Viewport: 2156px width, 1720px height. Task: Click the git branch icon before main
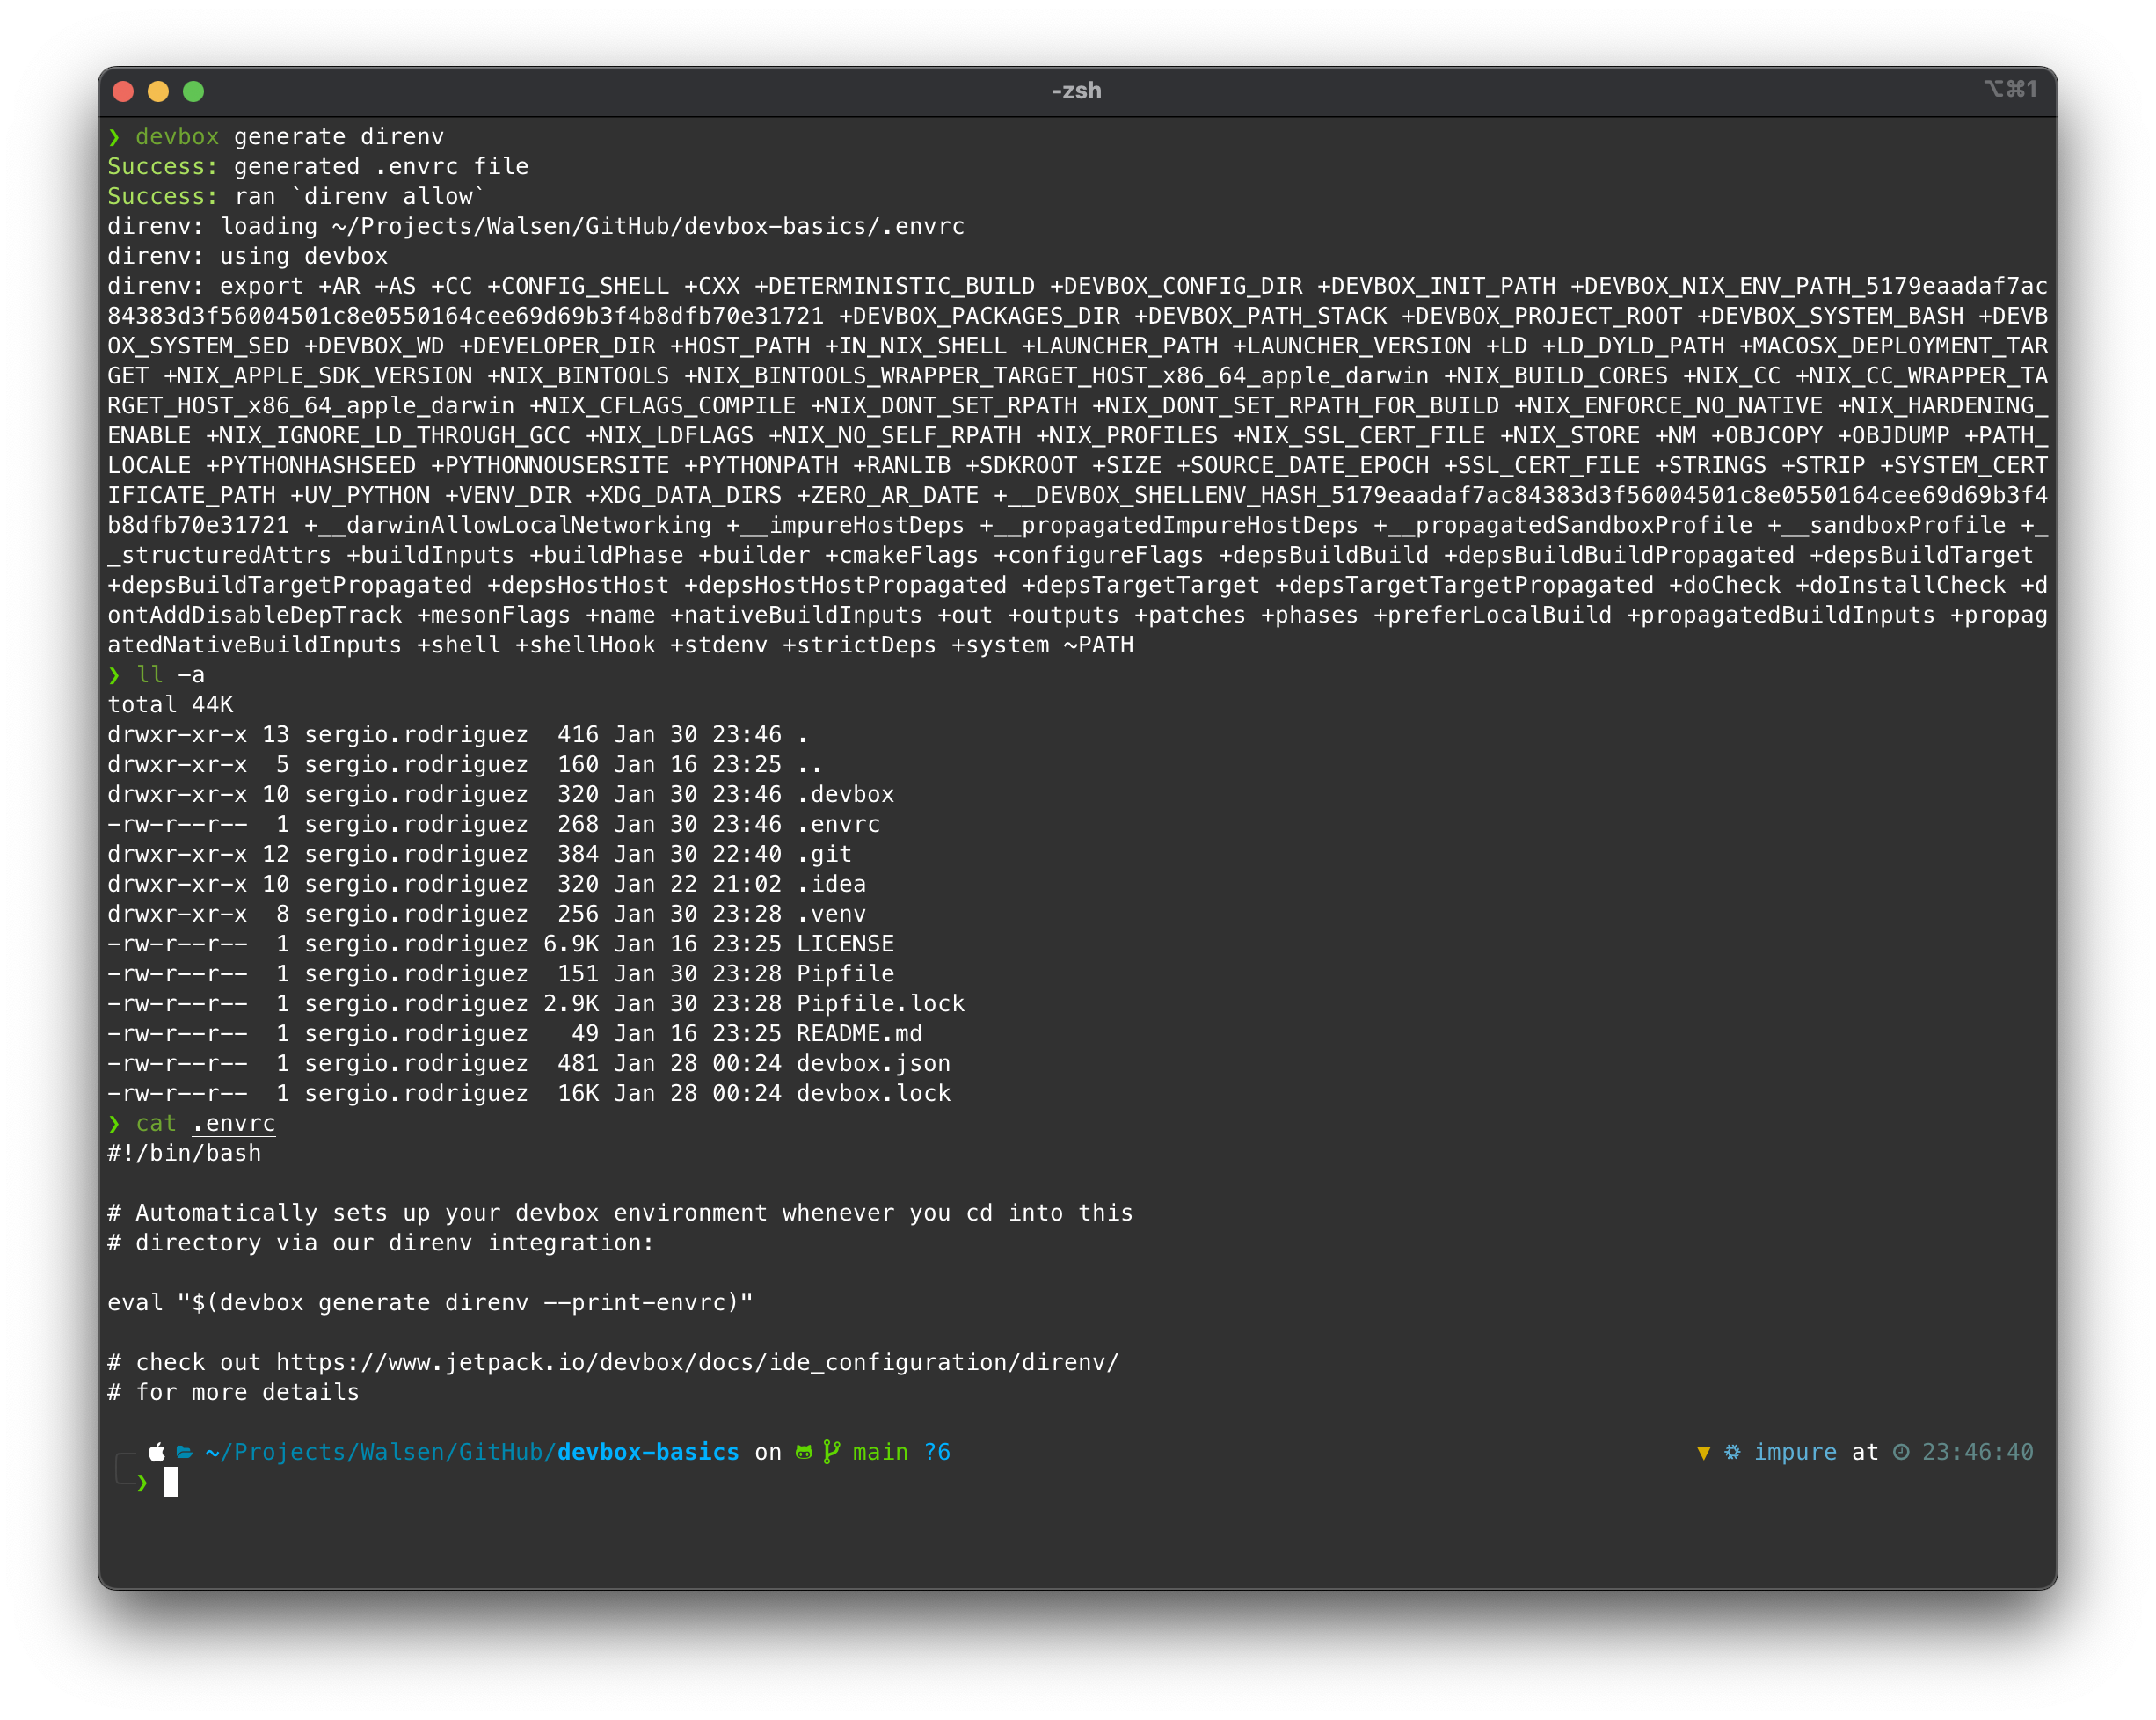point(831,1452)
